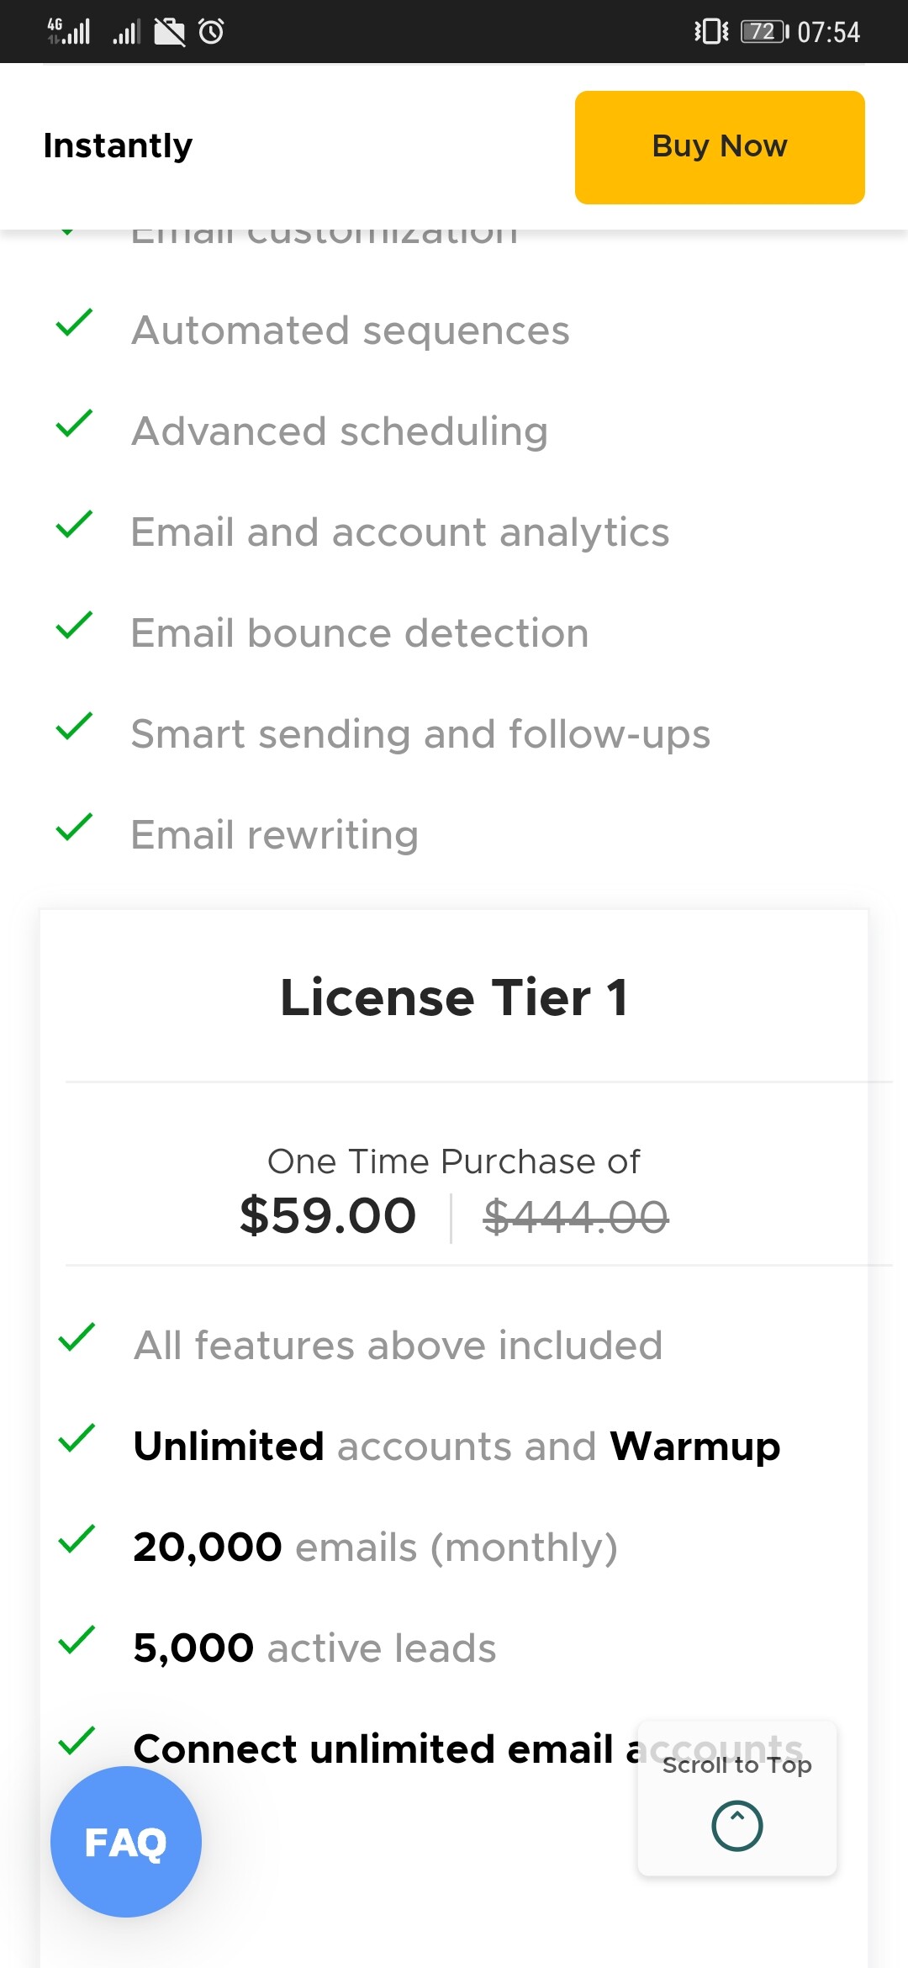
Task: Tap the $59.00 price
Action: click(328, 1216)
